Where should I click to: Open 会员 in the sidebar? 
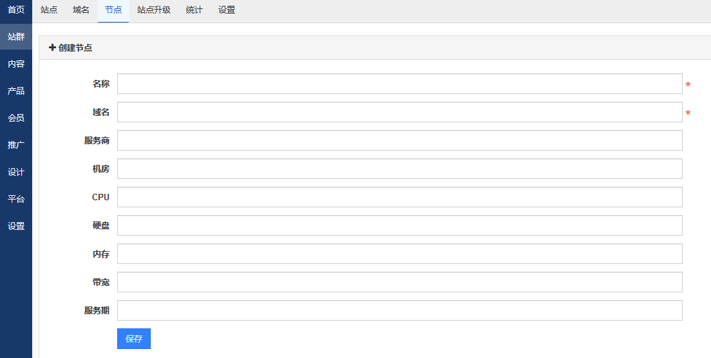pos(16,118)
